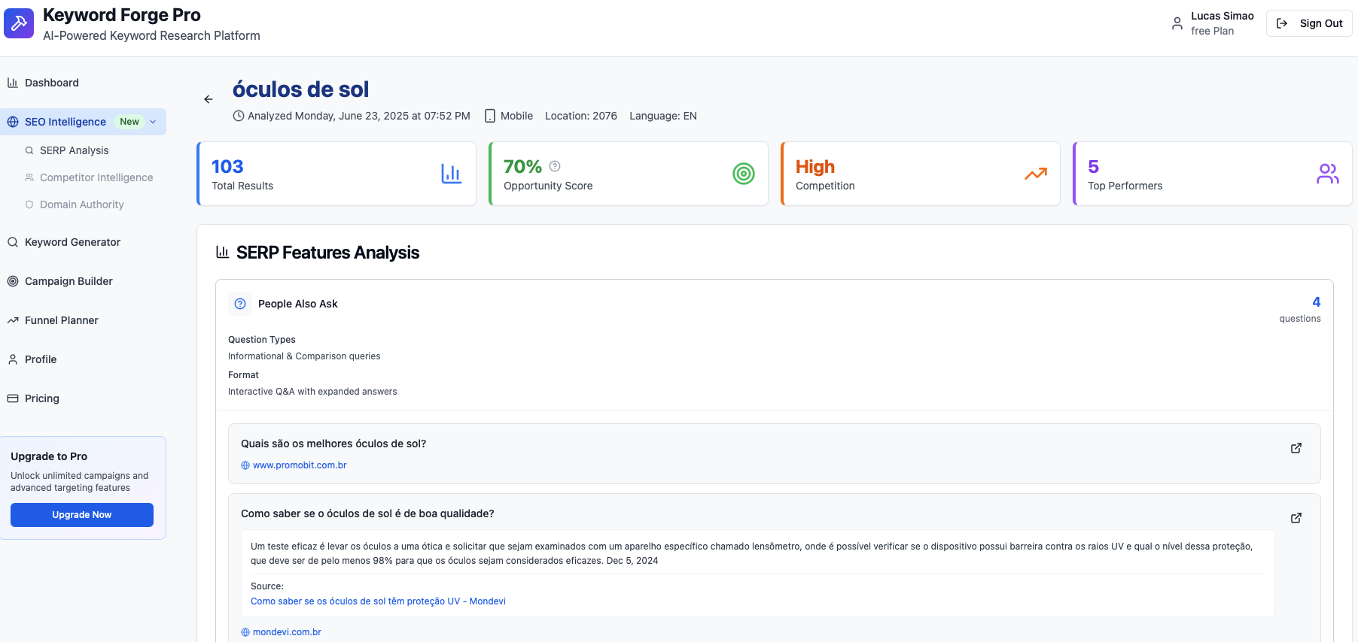This screenshot has width=1358, height=642.
Task: Click the Domain Authority shield icon
Action: [29, 204]
